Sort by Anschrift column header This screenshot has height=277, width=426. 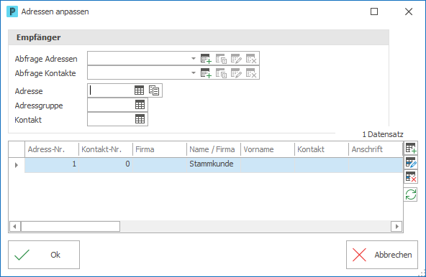[x=376, y=149]
